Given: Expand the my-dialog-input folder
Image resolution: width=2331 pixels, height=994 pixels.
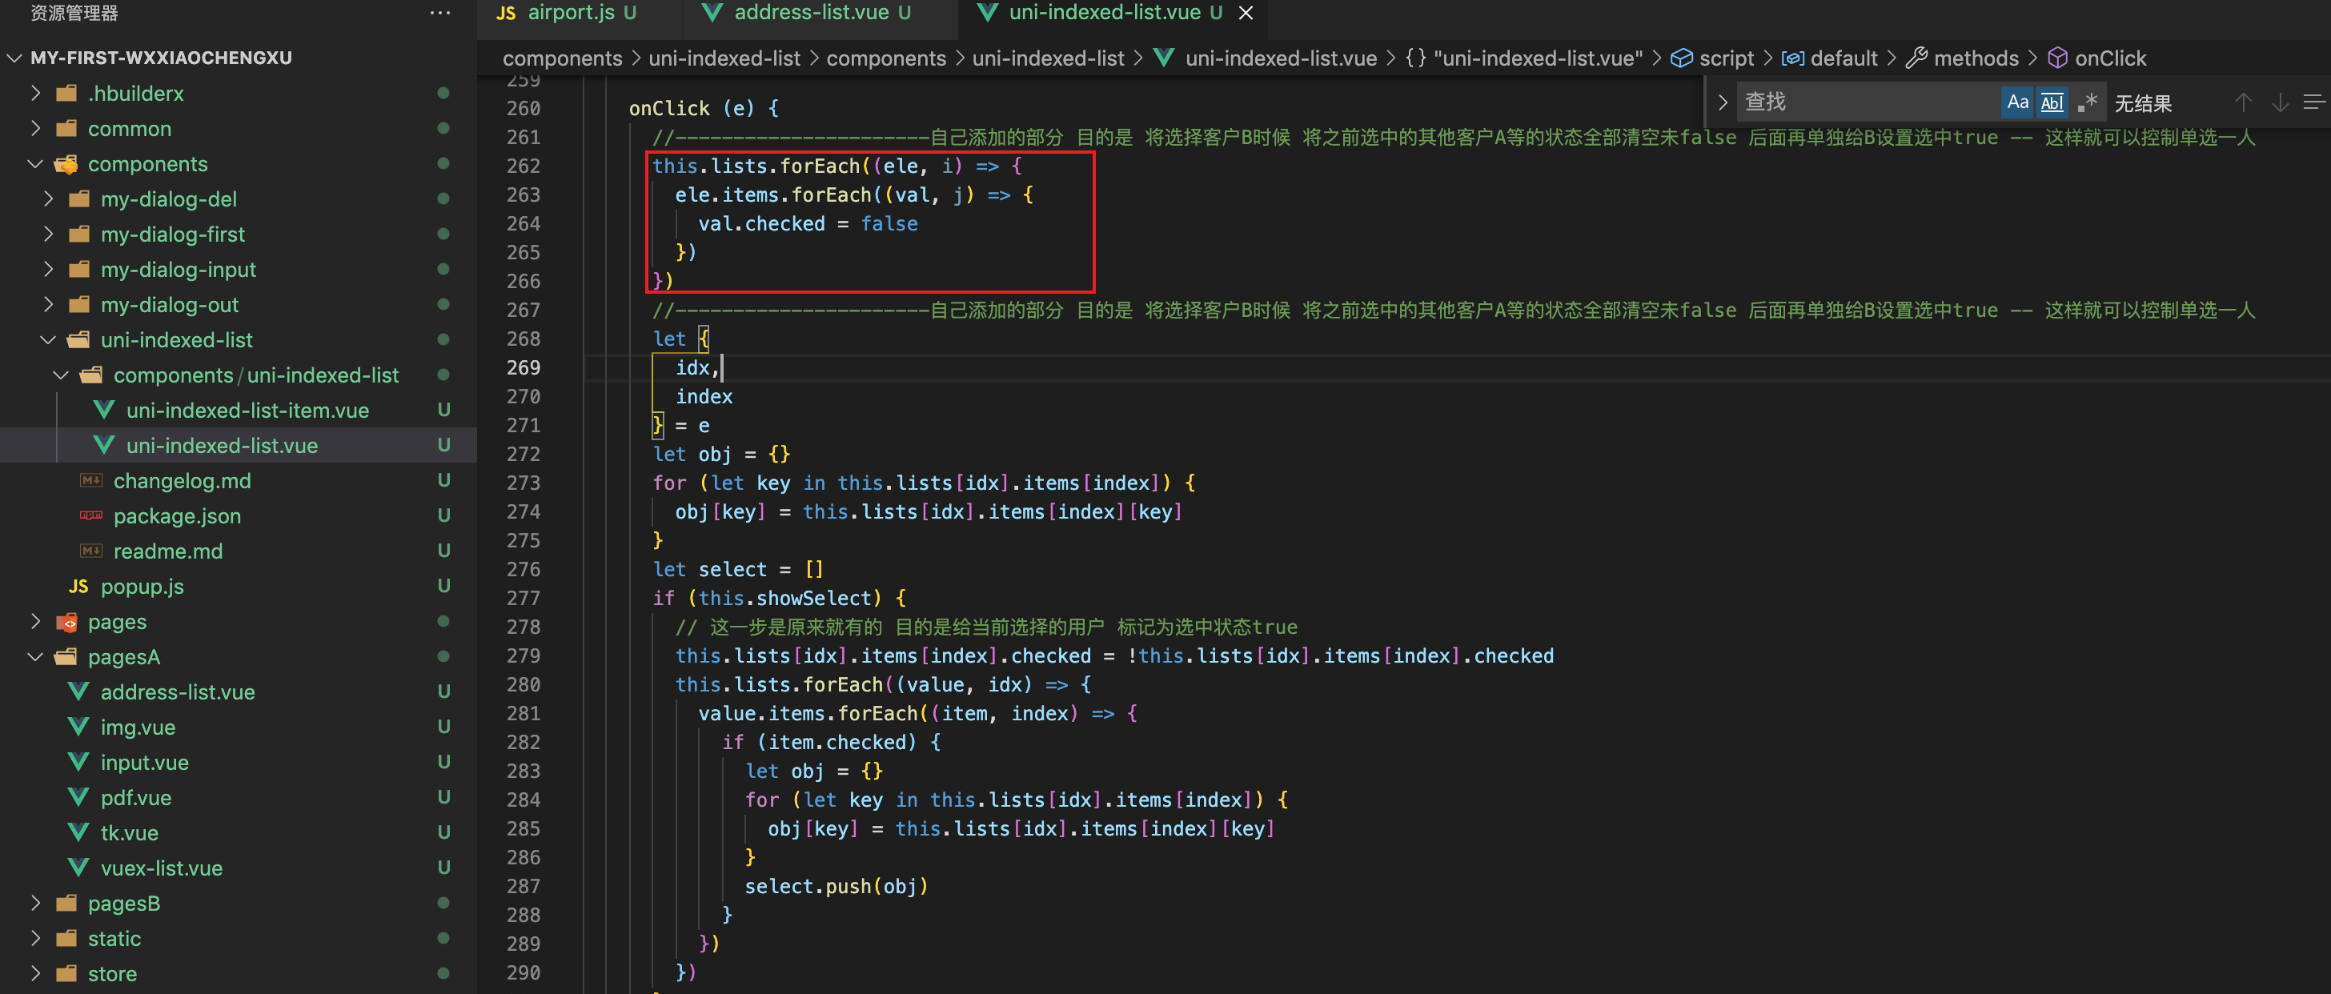Looking at the screenshot, I should pos(179,270).
